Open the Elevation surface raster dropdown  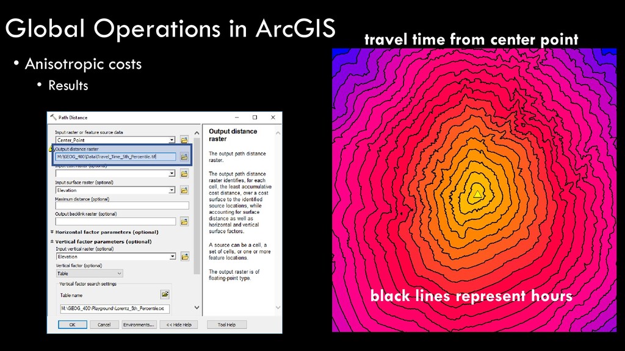172,190
